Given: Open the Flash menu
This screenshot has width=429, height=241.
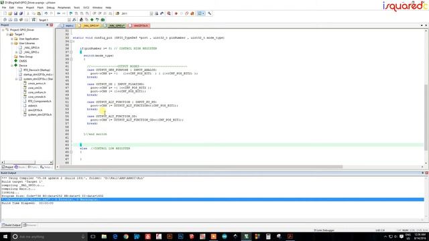Looking at the screenshot, I should (40, 7).
